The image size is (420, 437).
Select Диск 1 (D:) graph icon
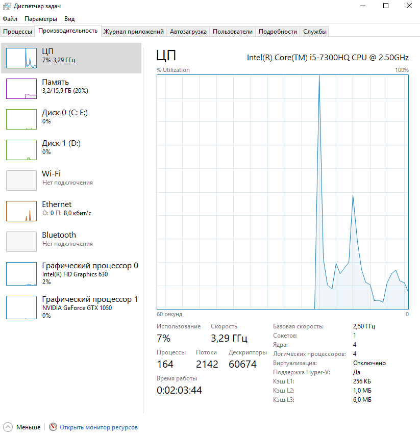(21, 150)
